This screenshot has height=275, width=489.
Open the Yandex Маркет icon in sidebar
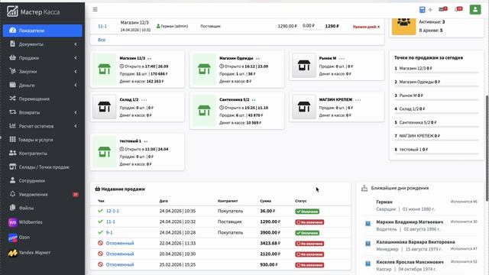click(12, 253)
